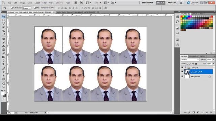216x121 pixels.
Task: Toggle Quick Mask mode
Action: (4, 99)
